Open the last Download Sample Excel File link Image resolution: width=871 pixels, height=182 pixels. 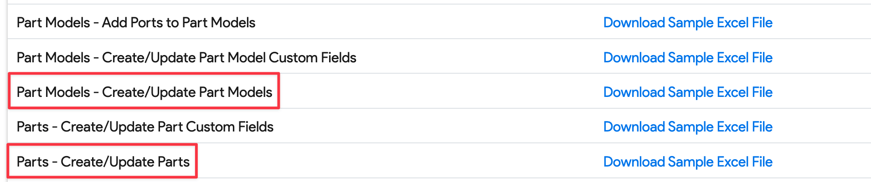point(687,162)
